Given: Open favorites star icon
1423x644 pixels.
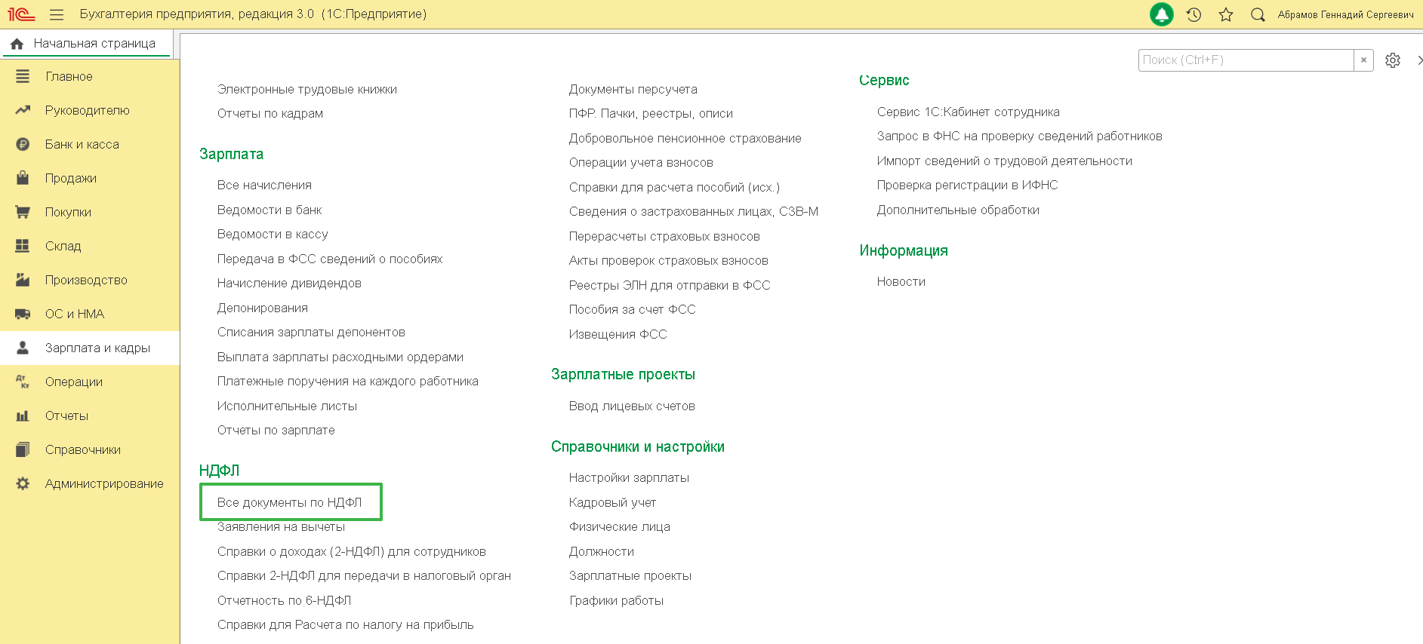Looking at the screenshot, I should (x=1226, y=14).
